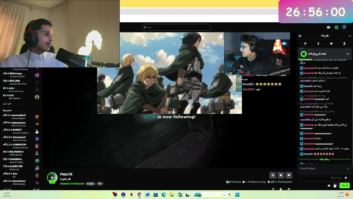Open HabibiBetz channel in sidebar
Screen dimensions: 353x199
click(x=21, y=161)
